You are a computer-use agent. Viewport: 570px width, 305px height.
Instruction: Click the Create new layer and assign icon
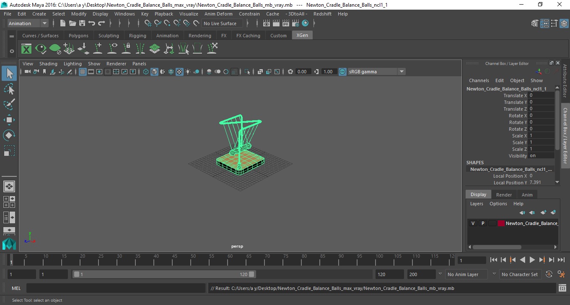click(x=553, y=212)
